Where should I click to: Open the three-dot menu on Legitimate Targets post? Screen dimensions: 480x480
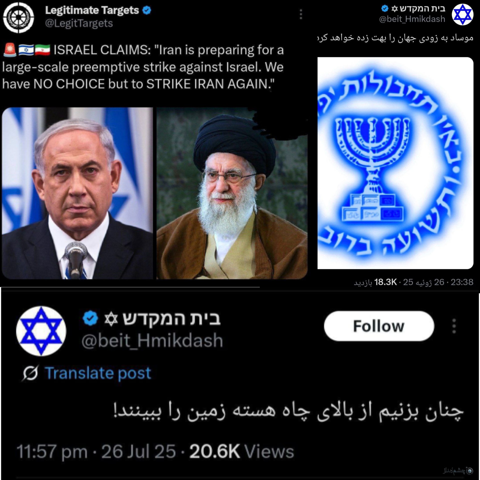point(301,14)
